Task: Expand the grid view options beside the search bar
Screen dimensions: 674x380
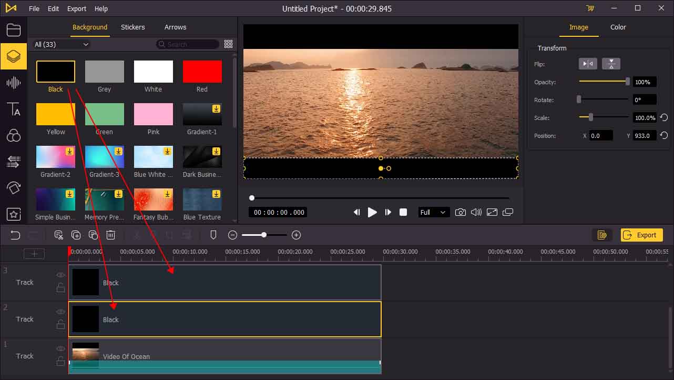Action: click(228, 44)
